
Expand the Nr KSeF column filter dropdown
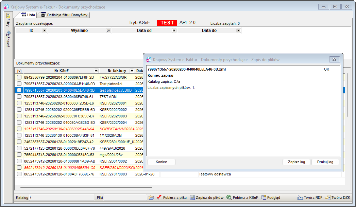pos(96,71)
